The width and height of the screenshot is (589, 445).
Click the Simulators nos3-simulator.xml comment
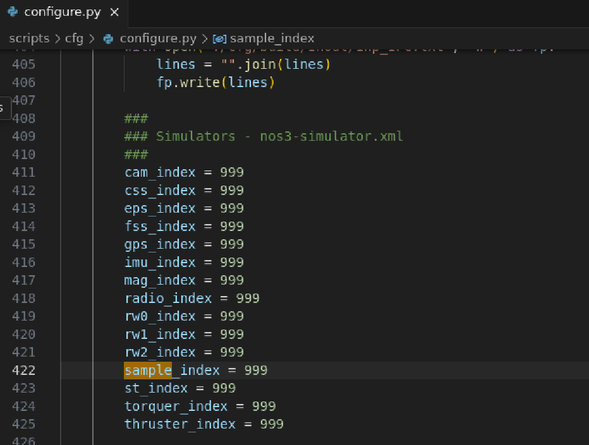264,136
